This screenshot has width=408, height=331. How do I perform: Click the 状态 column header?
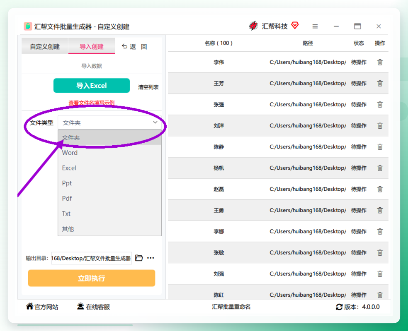tap(359, 43)
